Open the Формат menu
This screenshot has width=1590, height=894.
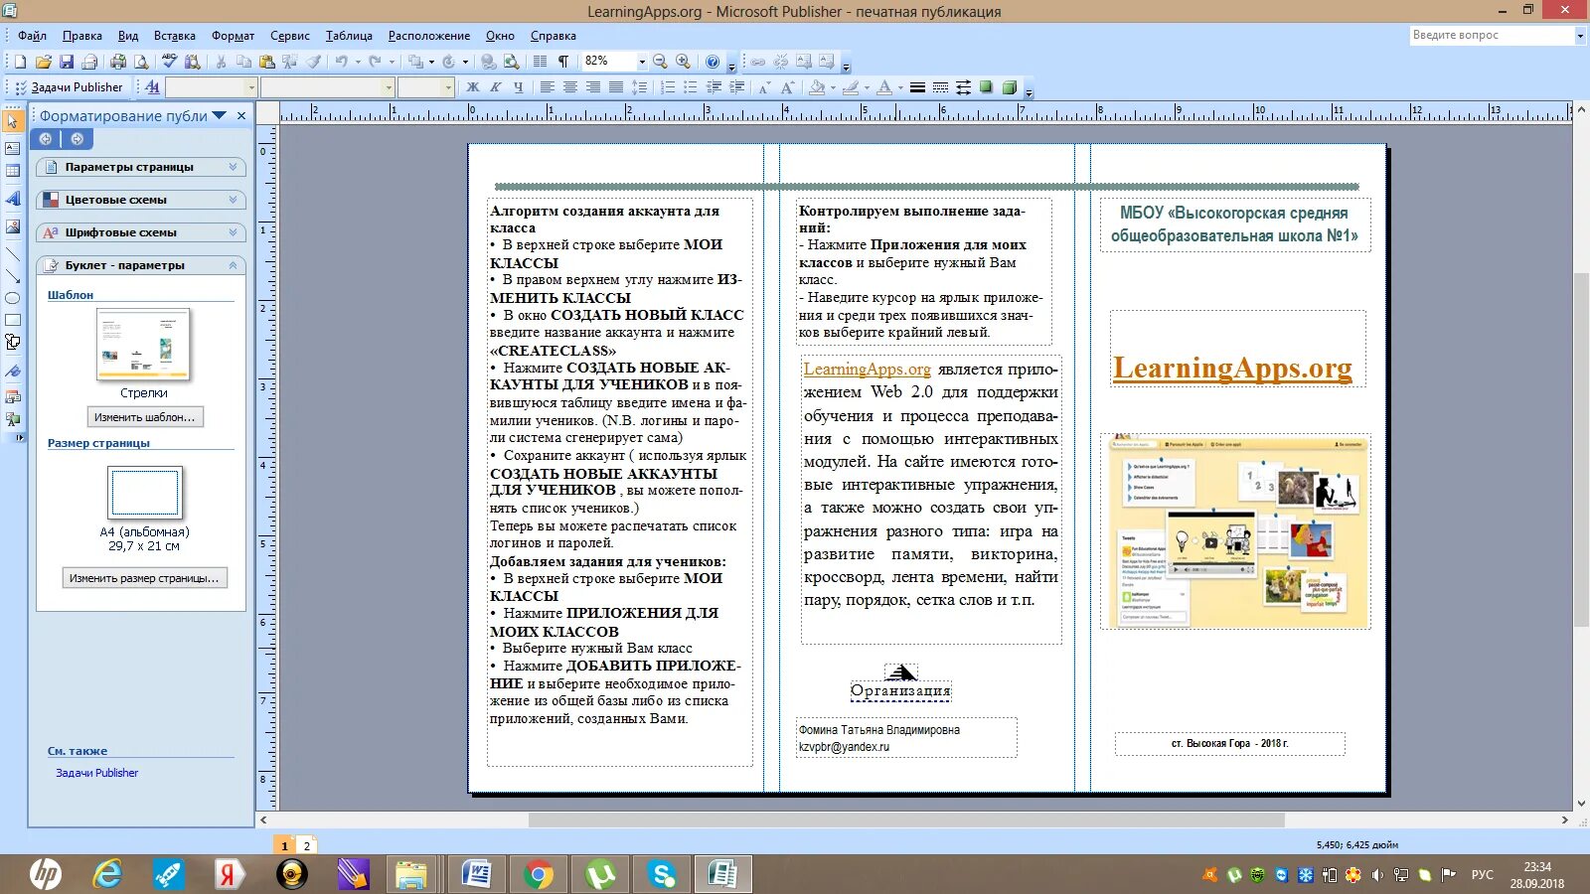[x=234, y=36]
